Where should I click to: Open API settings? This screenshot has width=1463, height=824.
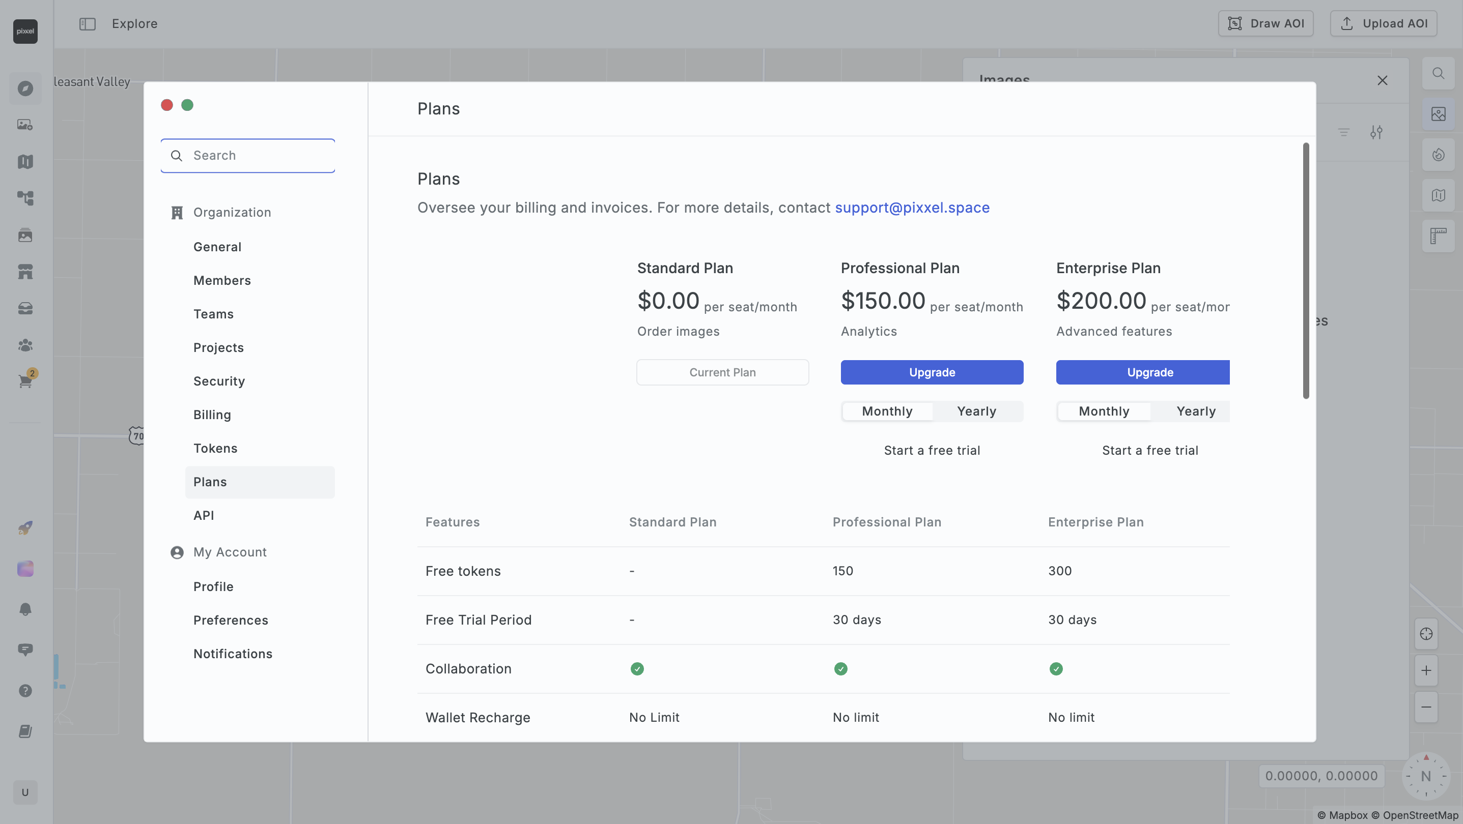[x=260, y=515]
